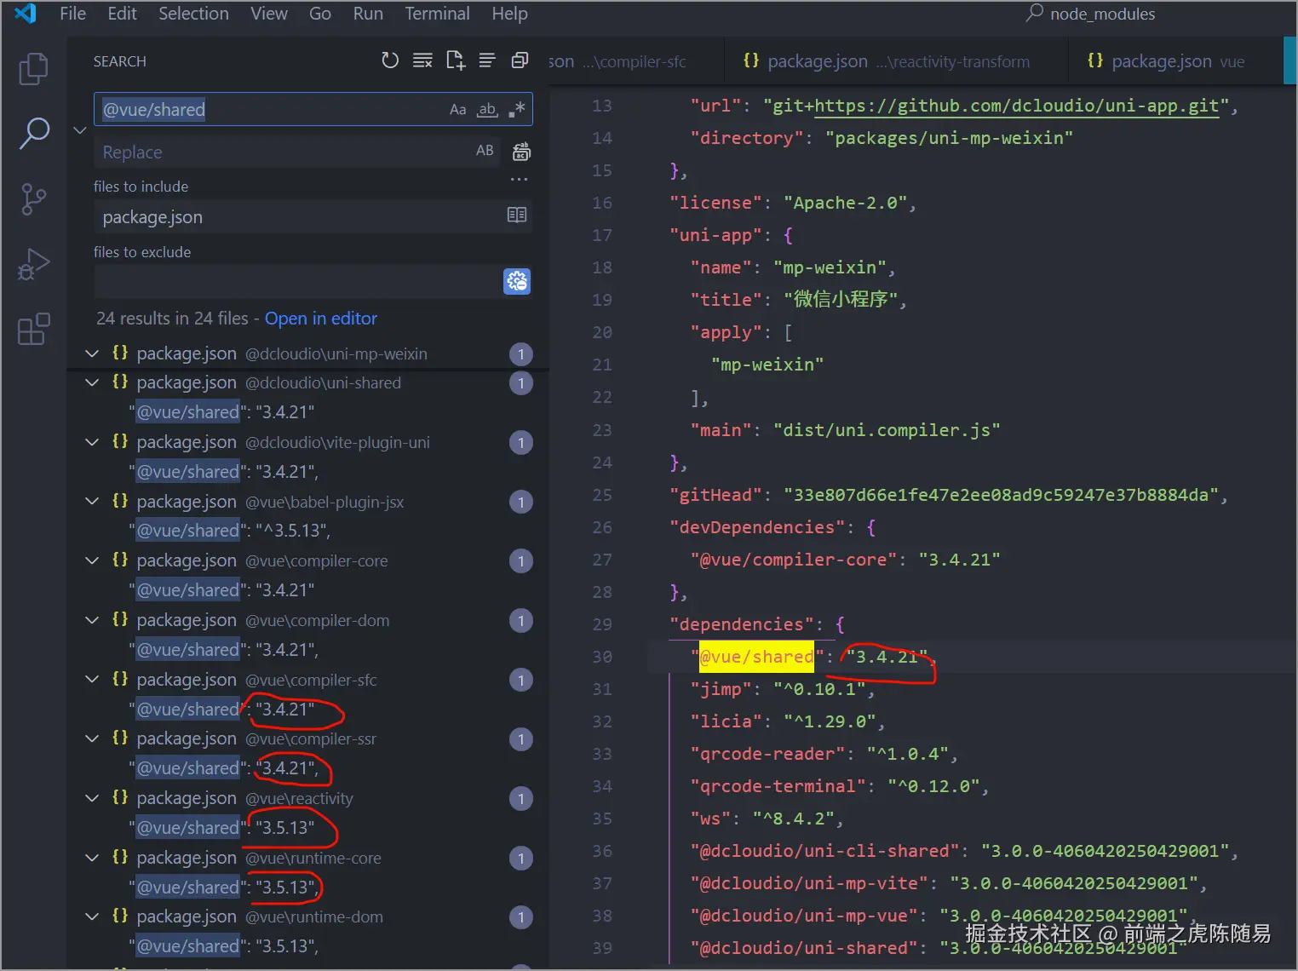This screenshot has width=1298, height=971.
Task: Collapse the compiler-core package.json result
Action: [x=92, y=560]
